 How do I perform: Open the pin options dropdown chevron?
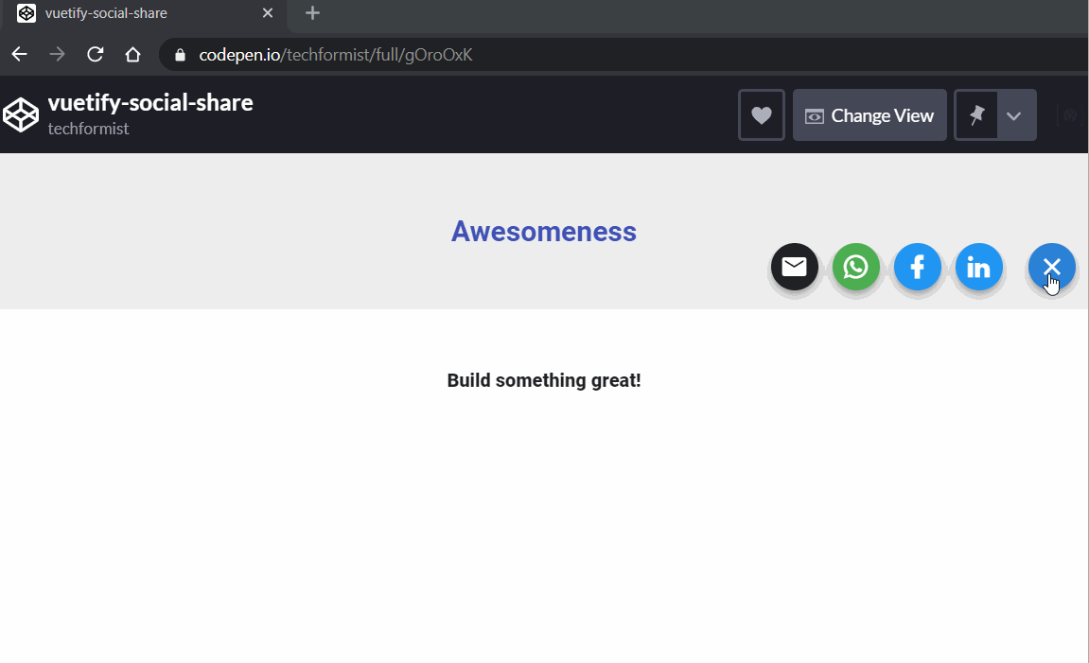pos(1014,114)
